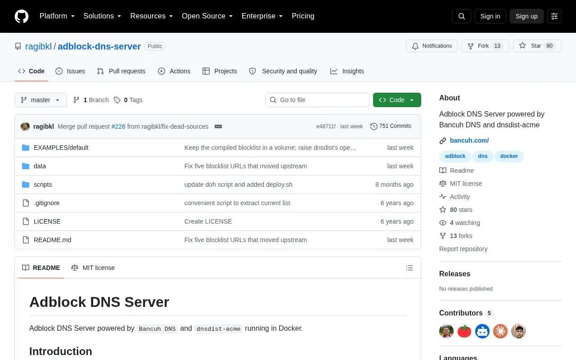Fork the repository
576x360 pixels.
click(485, 46)
